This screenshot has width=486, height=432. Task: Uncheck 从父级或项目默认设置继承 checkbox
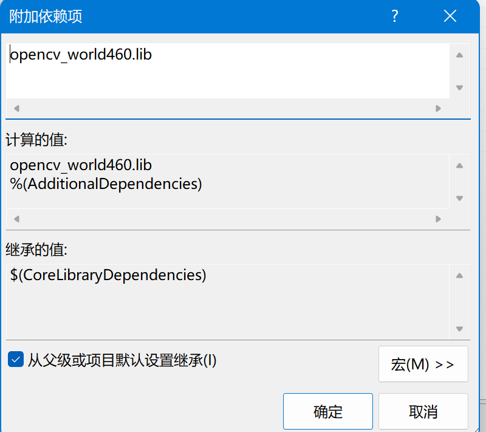(x=16, y=360)
